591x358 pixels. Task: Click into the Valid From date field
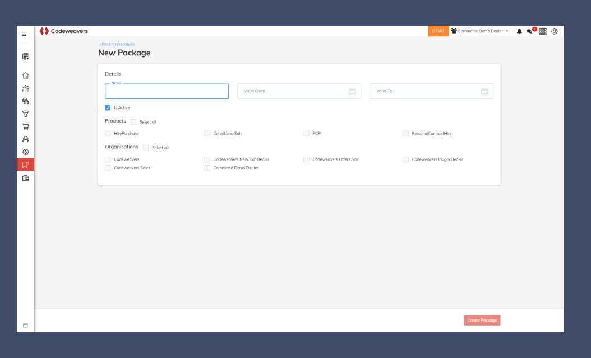299,91
